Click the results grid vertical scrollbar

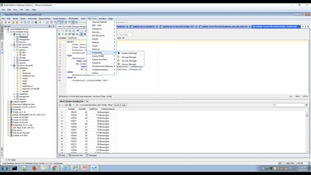click(307, 132)
